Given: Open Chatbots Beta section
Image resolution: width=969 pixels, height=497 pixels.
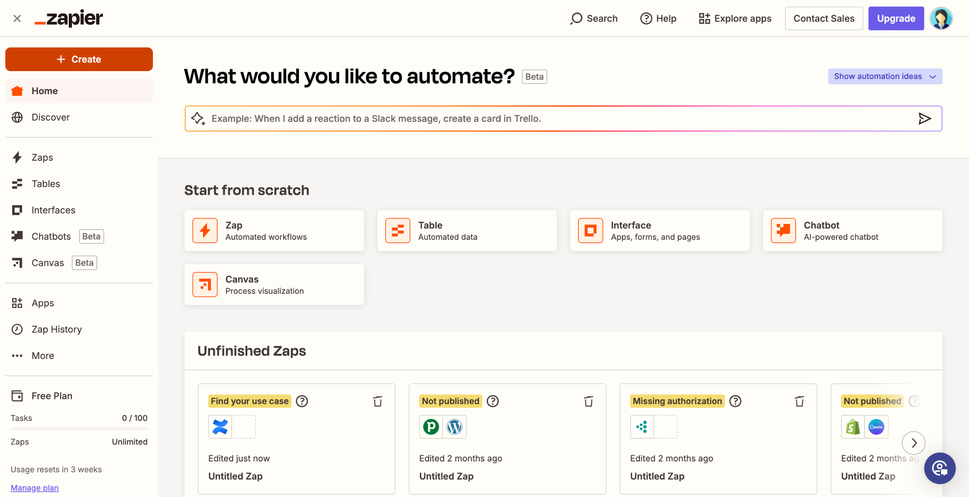Looking at the screenshot, I should tap(51, 236).
